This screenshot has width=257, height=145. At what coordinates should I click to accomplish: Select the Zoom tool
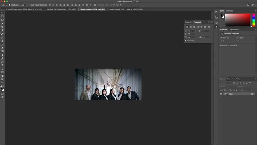coord(2,79)
